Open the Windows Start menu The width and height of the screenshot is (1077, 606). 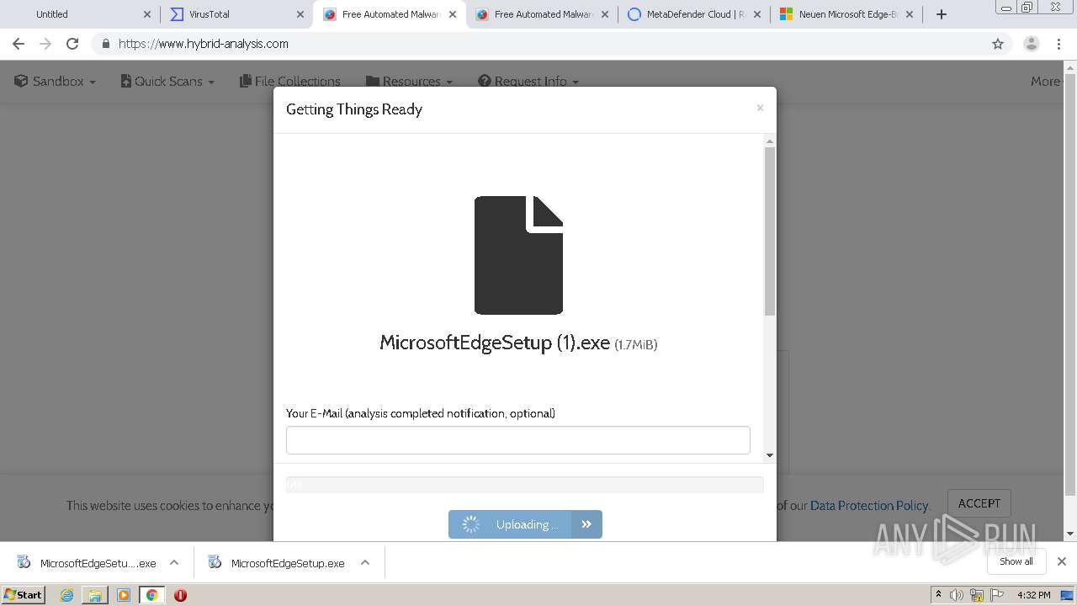click(x=24, y=594)
